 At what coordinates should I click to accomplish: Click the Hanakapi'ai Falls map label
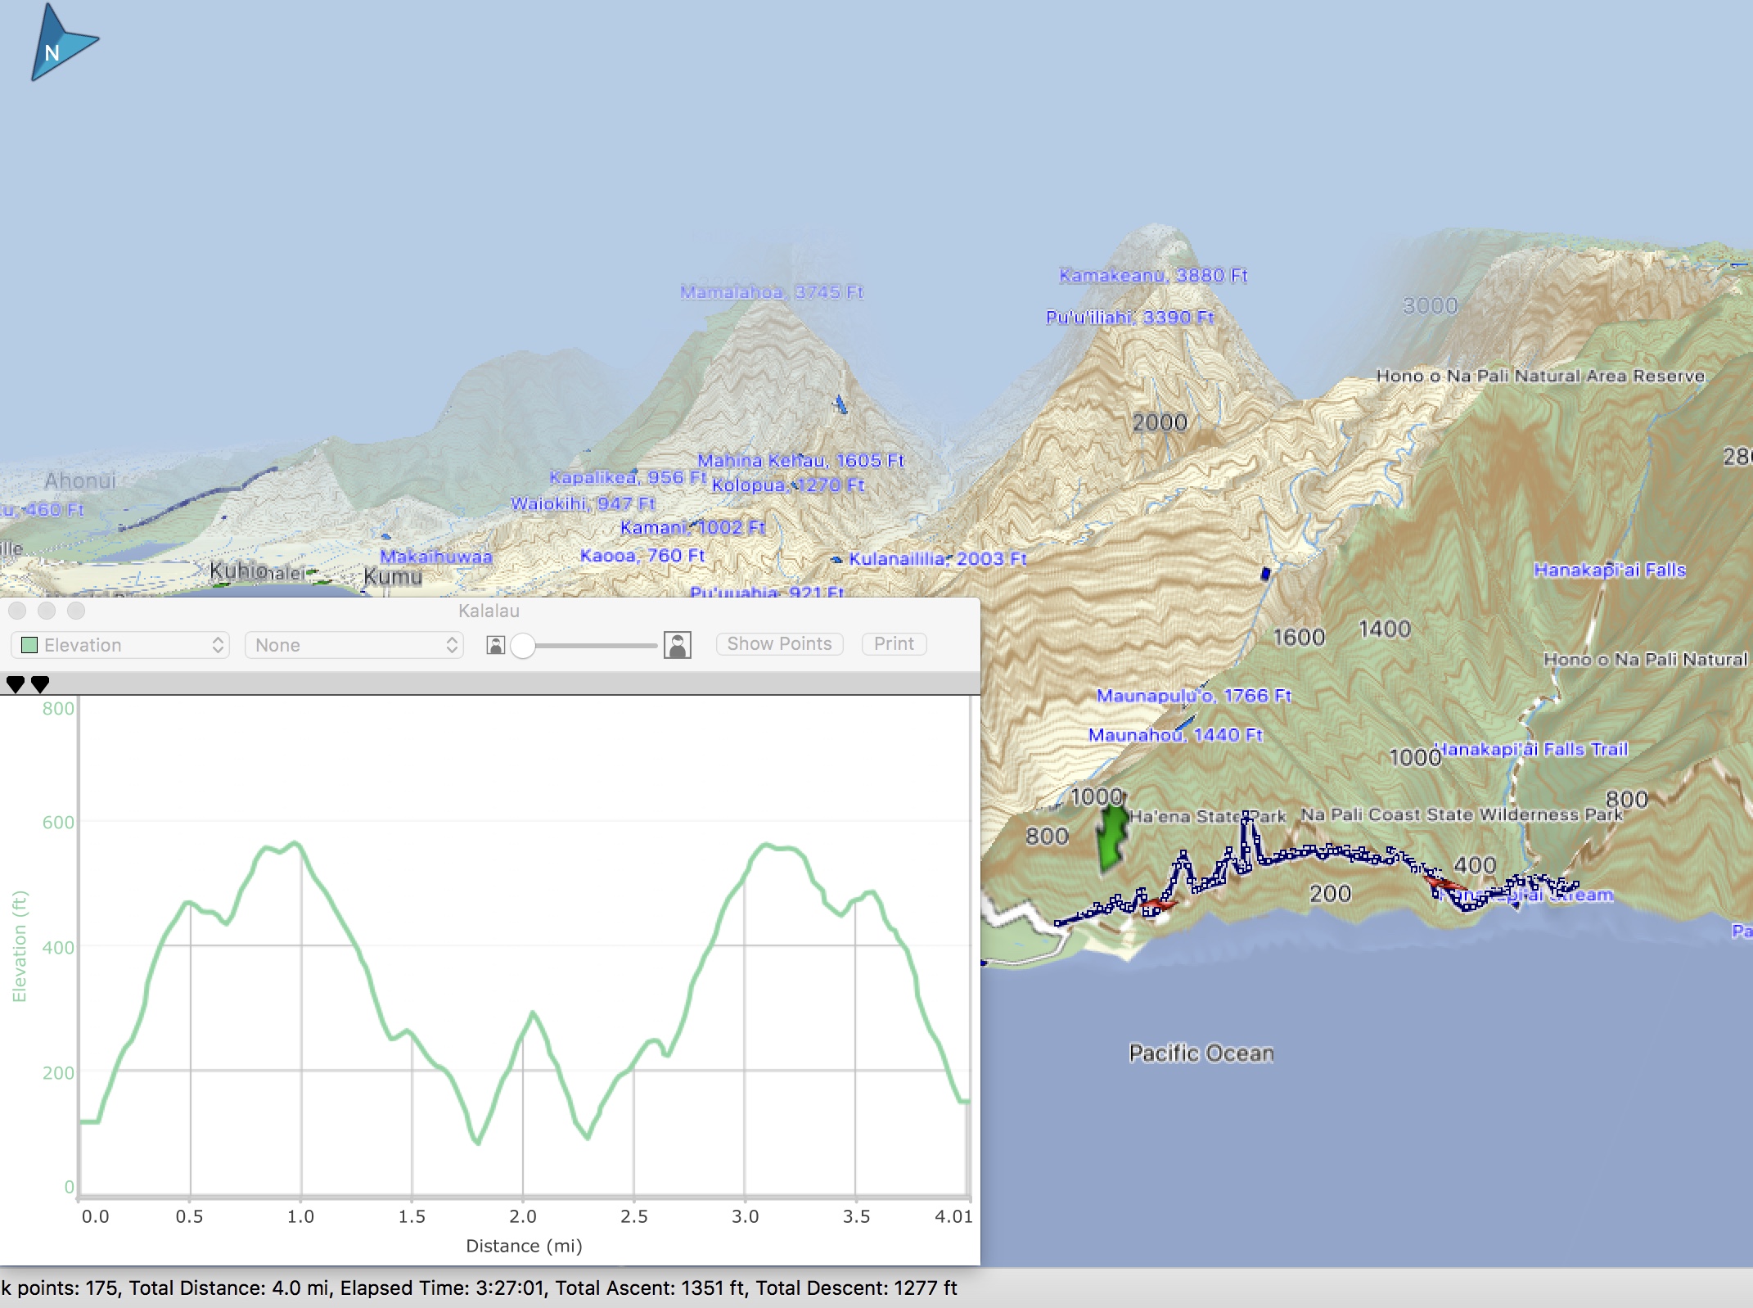[x=1609, y=570]
